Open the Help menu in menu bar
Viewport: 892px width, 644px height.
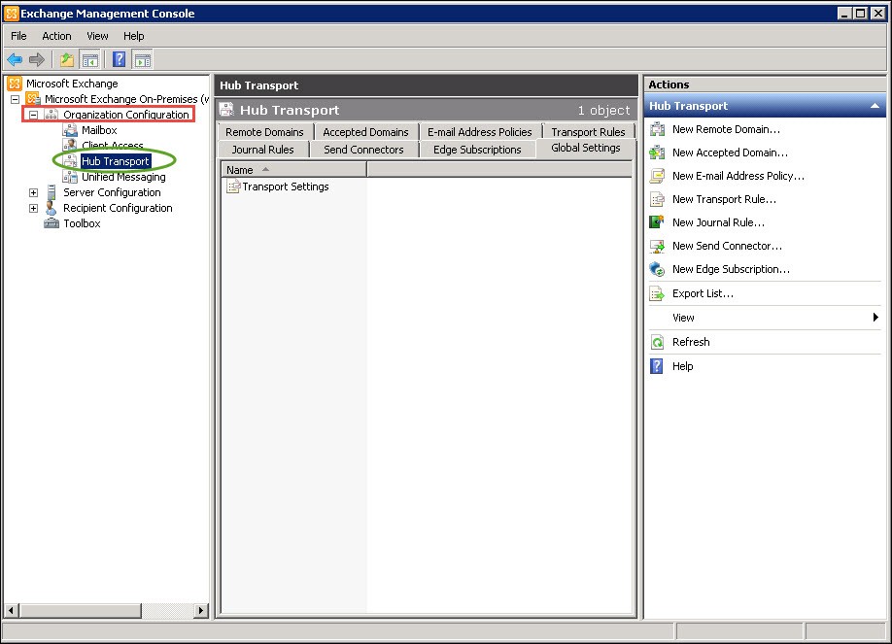134,36
